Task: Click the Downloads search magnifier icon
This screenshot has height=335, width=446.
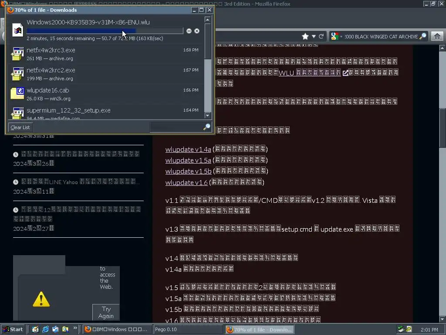Action: pos(207,127)
